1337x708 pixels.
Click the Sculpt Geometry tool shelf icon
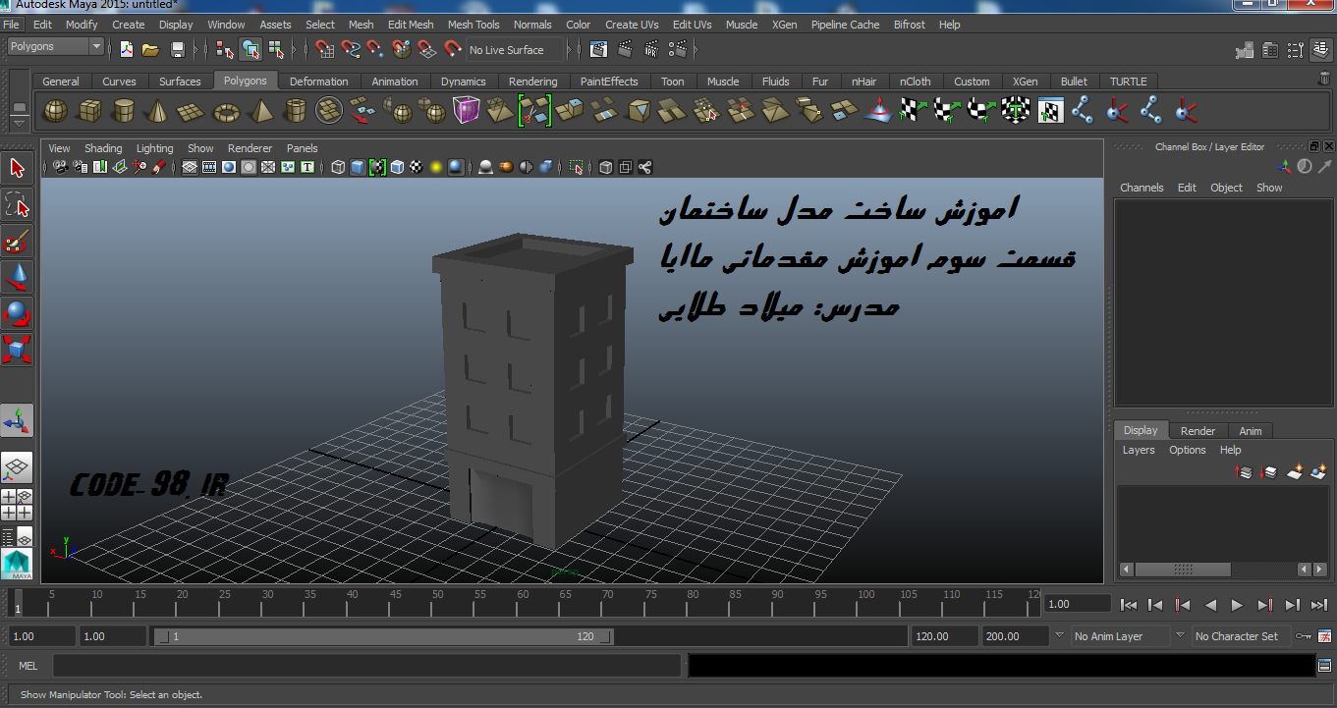pyautogui.click(x=877, y=111)
